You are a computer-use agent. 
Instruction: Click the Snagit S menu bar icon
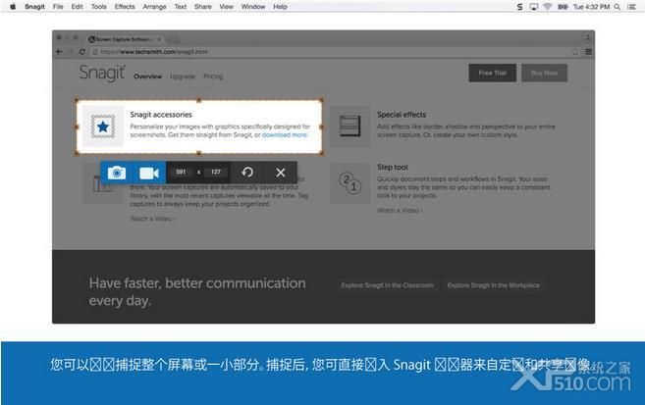[520, 7]
